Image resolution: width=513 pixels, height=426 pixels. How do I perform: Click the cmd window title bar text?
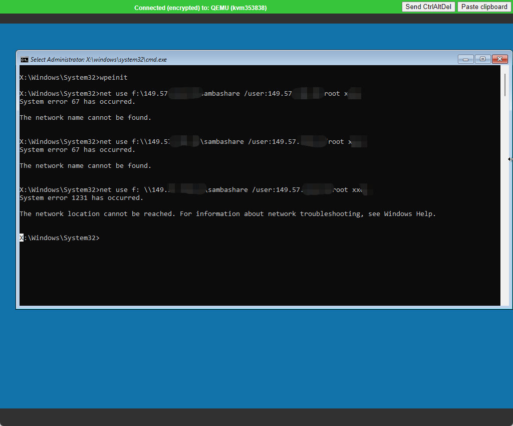coord(99,60)
